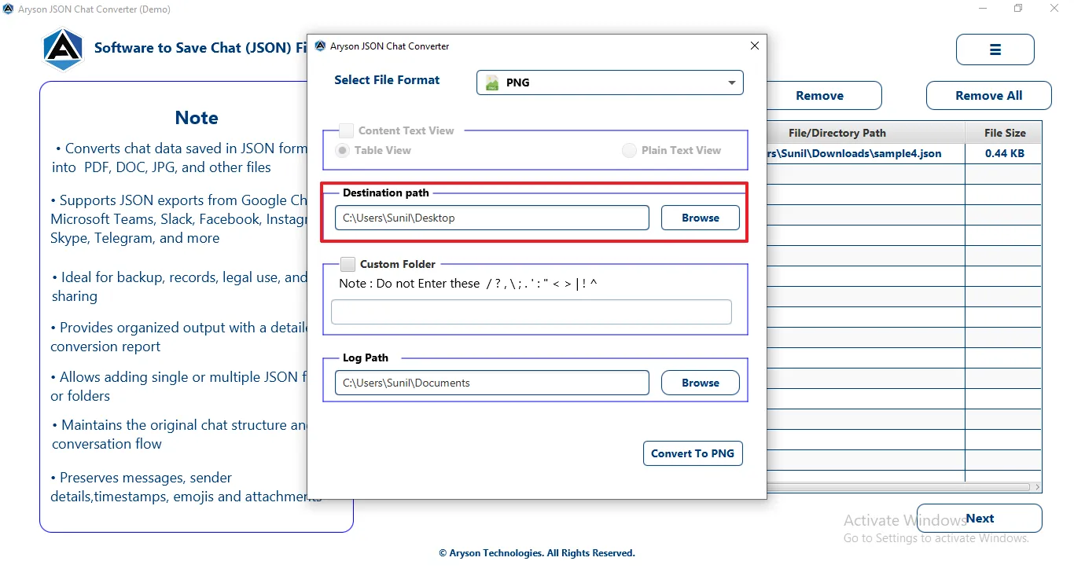
Task: Click the Next button in the main window
Action: [980, 519]
